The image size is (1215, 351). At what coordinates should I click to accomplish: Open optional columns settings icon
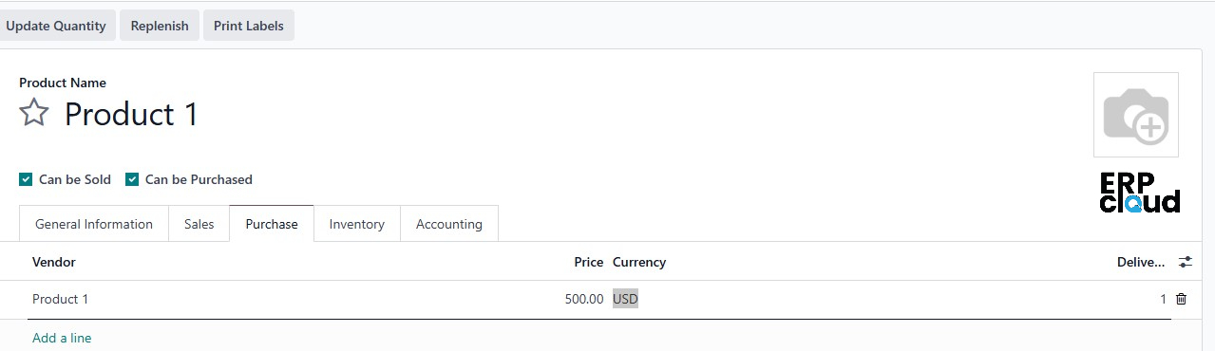(1185, 262)
